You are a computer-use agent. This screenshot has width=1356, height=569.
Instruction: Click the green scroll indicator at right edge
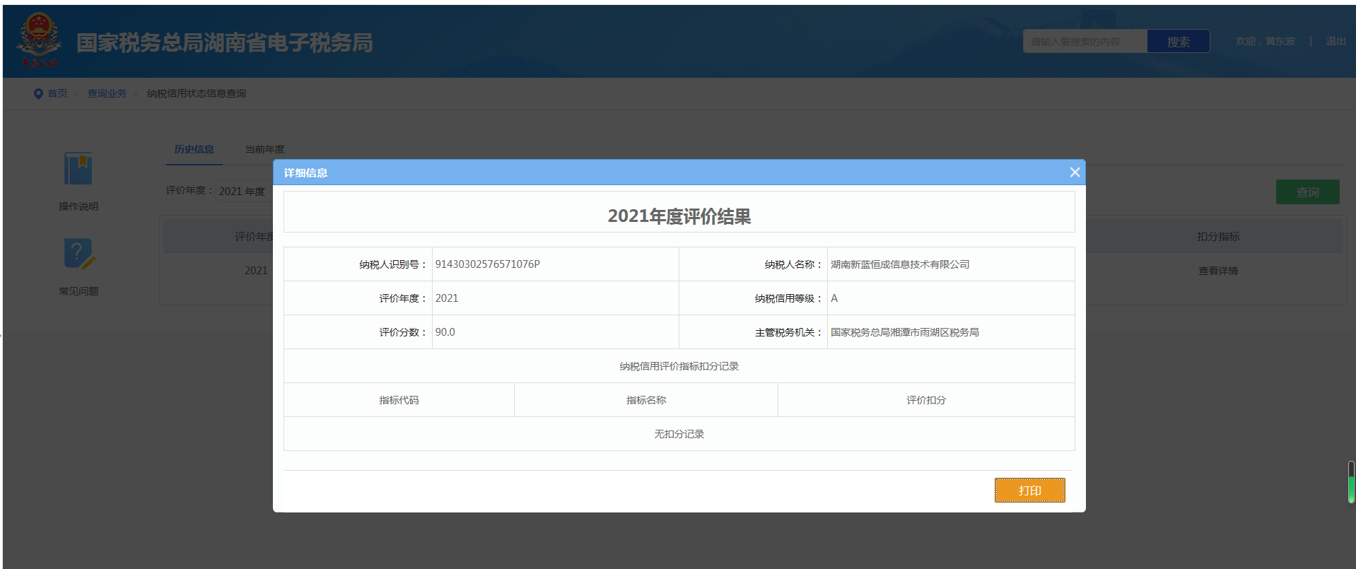pos(1350,488)
